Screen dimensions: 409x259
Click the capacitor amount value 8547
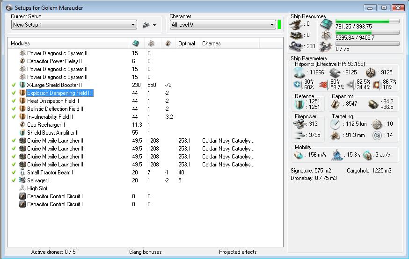[x=351, y=104]
